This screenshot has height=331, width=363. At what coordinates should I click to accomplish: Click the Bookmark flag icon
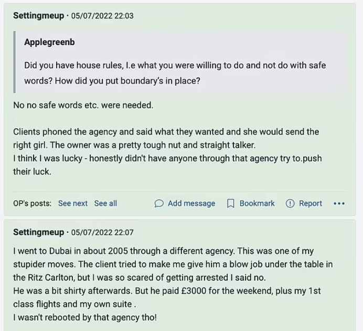(x=230, y=204)
